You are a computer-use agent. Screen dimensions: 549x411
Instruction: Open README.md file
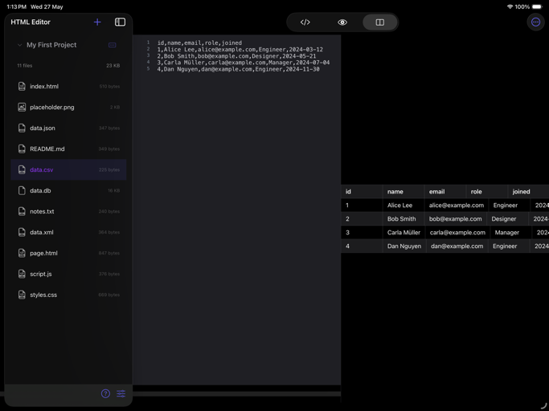[68, 149]
